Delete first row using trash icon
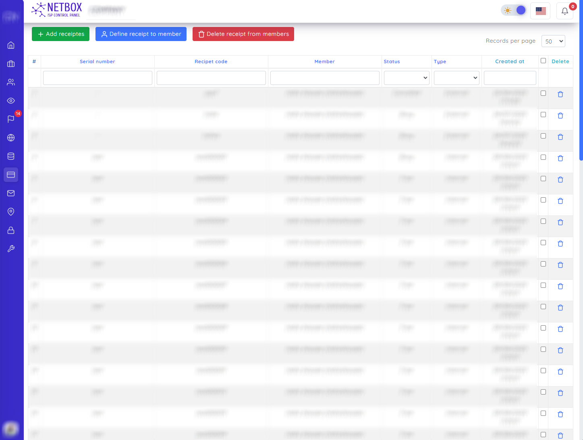Viewport: 583px width, 440px height. tap(560, 94)
